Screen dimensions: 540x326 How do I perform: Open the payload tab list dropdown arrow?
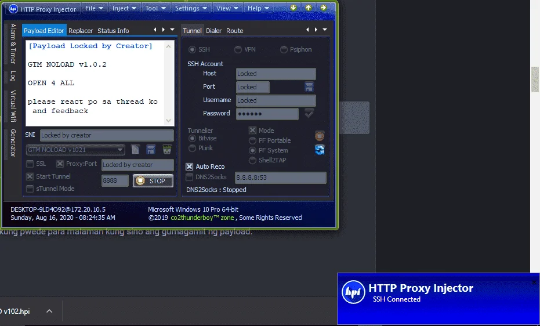point(172,30)
